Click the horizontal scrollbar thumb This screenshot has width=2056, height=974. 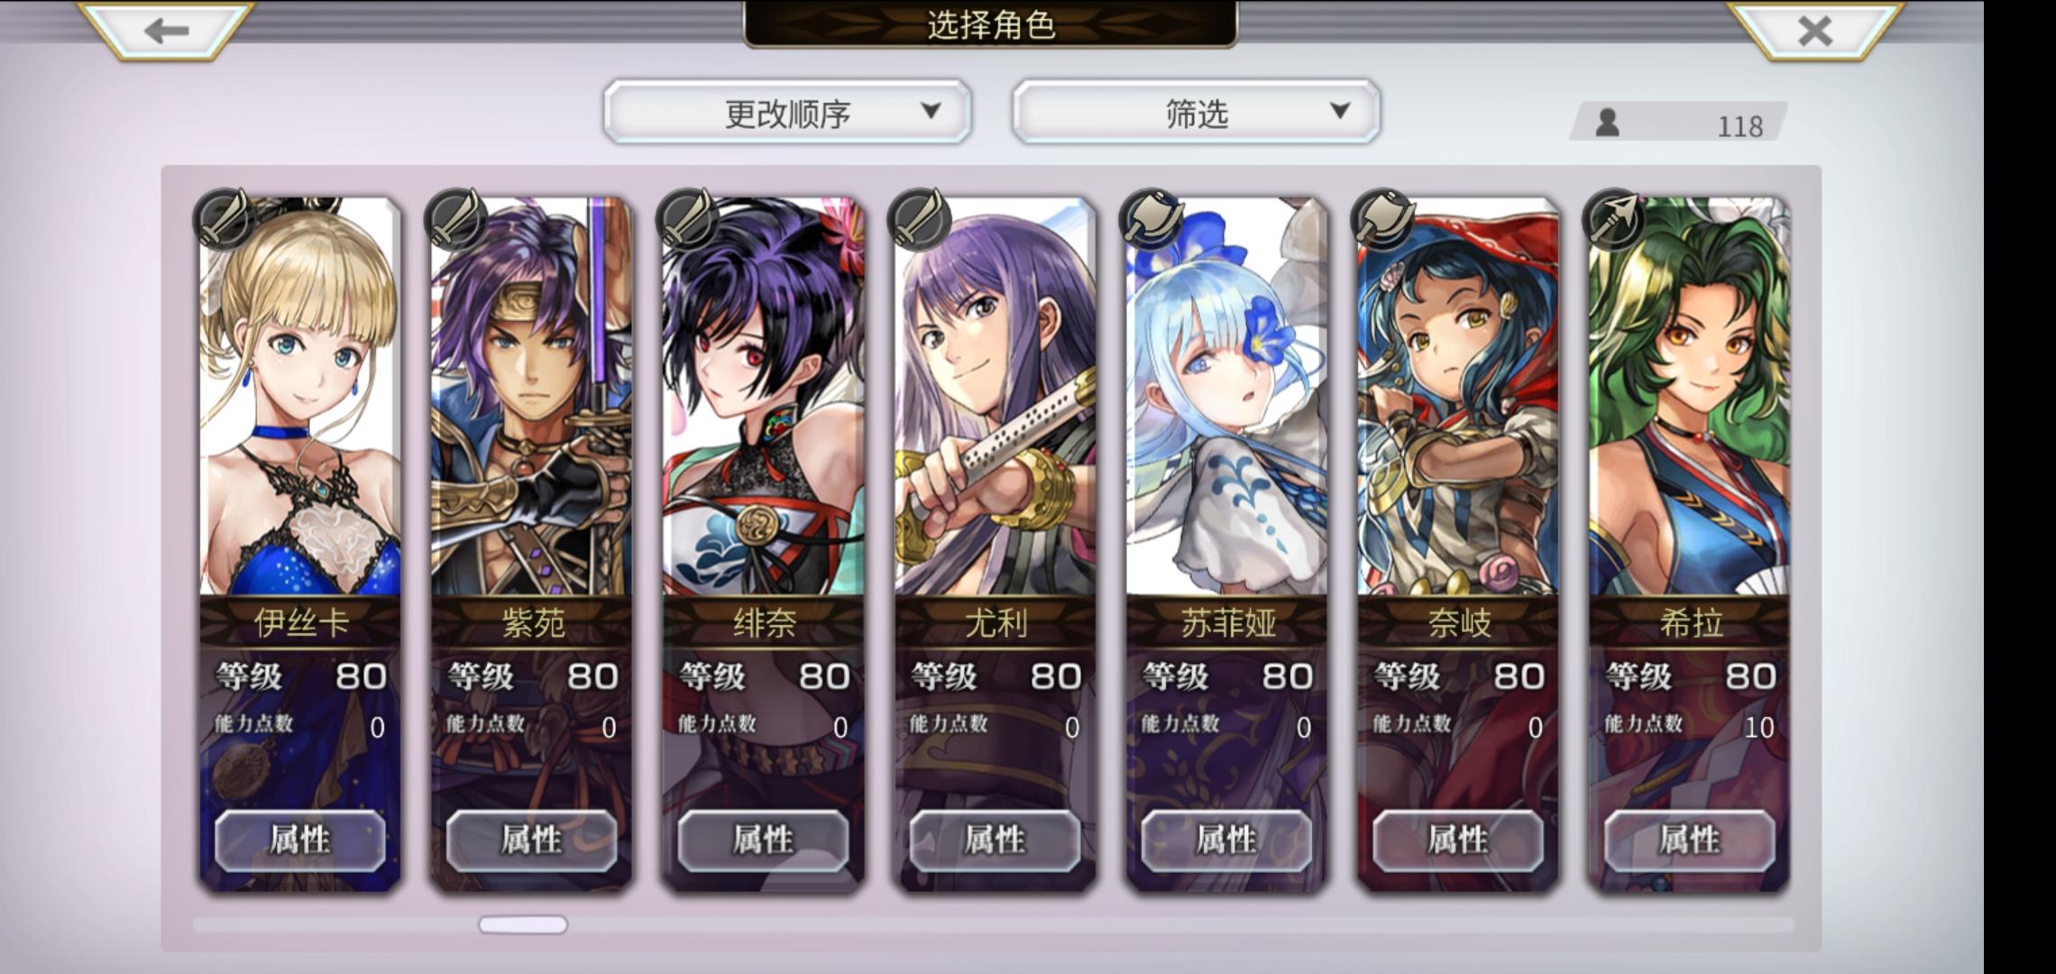pyautogui.click(x=523, y=924)
